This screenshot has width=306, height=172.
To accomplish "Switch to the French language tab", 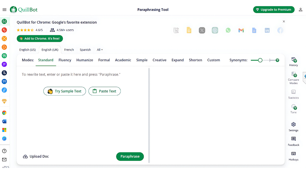I will click(x=69, y=50).
